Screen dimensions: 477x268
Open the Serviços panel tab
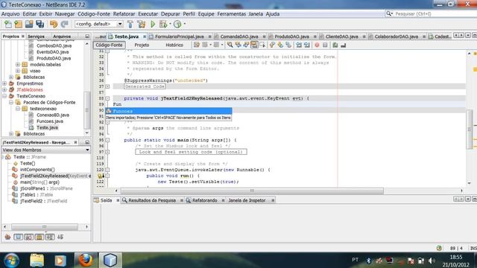tap(36, 36)
